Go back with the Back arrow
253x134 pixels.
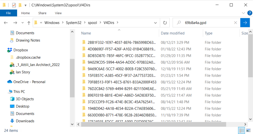(6, 23)
